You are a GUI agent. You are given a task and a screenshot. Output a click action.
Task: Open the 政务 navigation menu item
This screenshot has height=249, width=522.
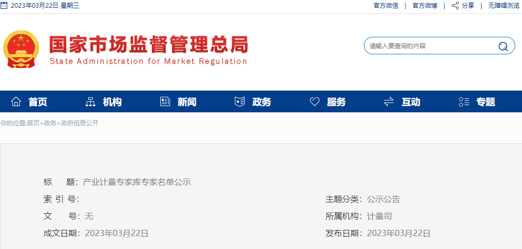262,102
